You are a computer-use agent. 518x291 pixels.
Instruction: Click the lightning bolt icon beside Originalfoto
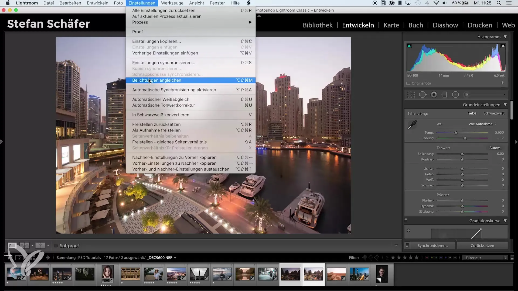502,83
